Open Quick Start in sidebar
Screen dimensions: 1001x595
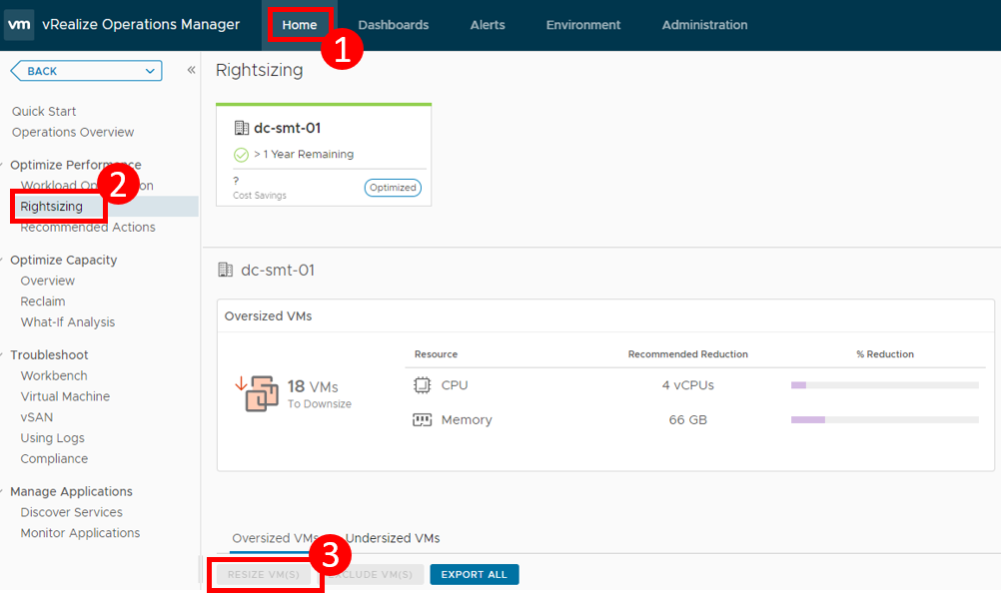44,111
